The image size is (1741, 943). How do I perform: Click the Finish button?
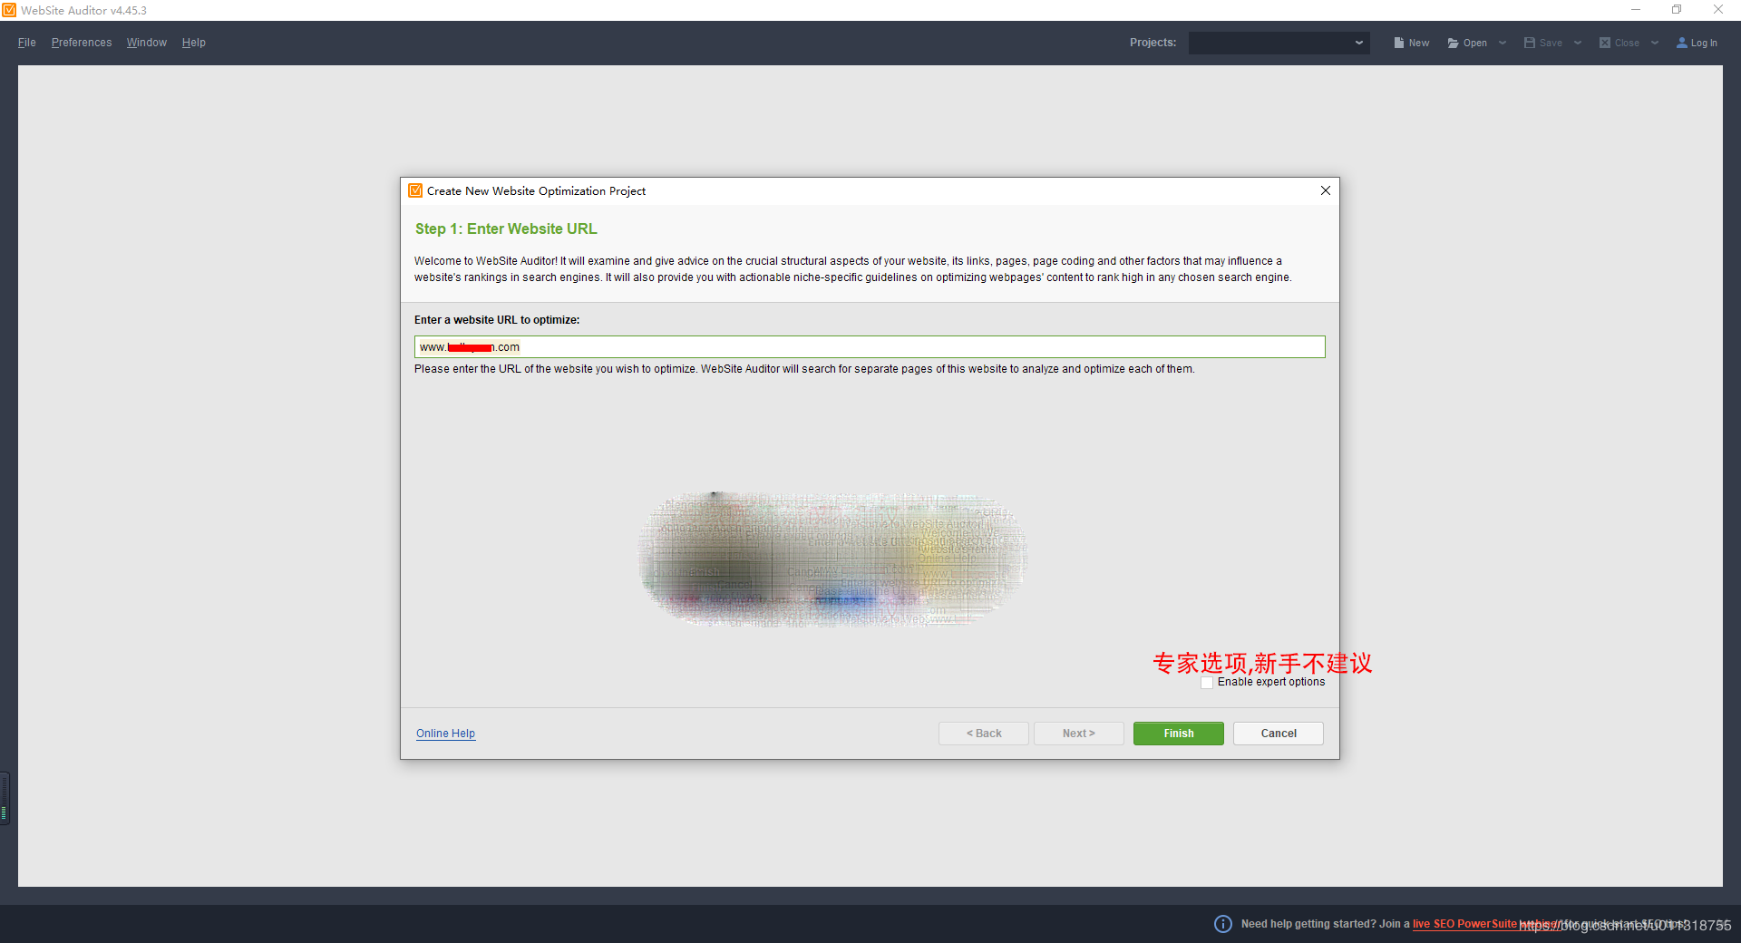[1179, 734]
